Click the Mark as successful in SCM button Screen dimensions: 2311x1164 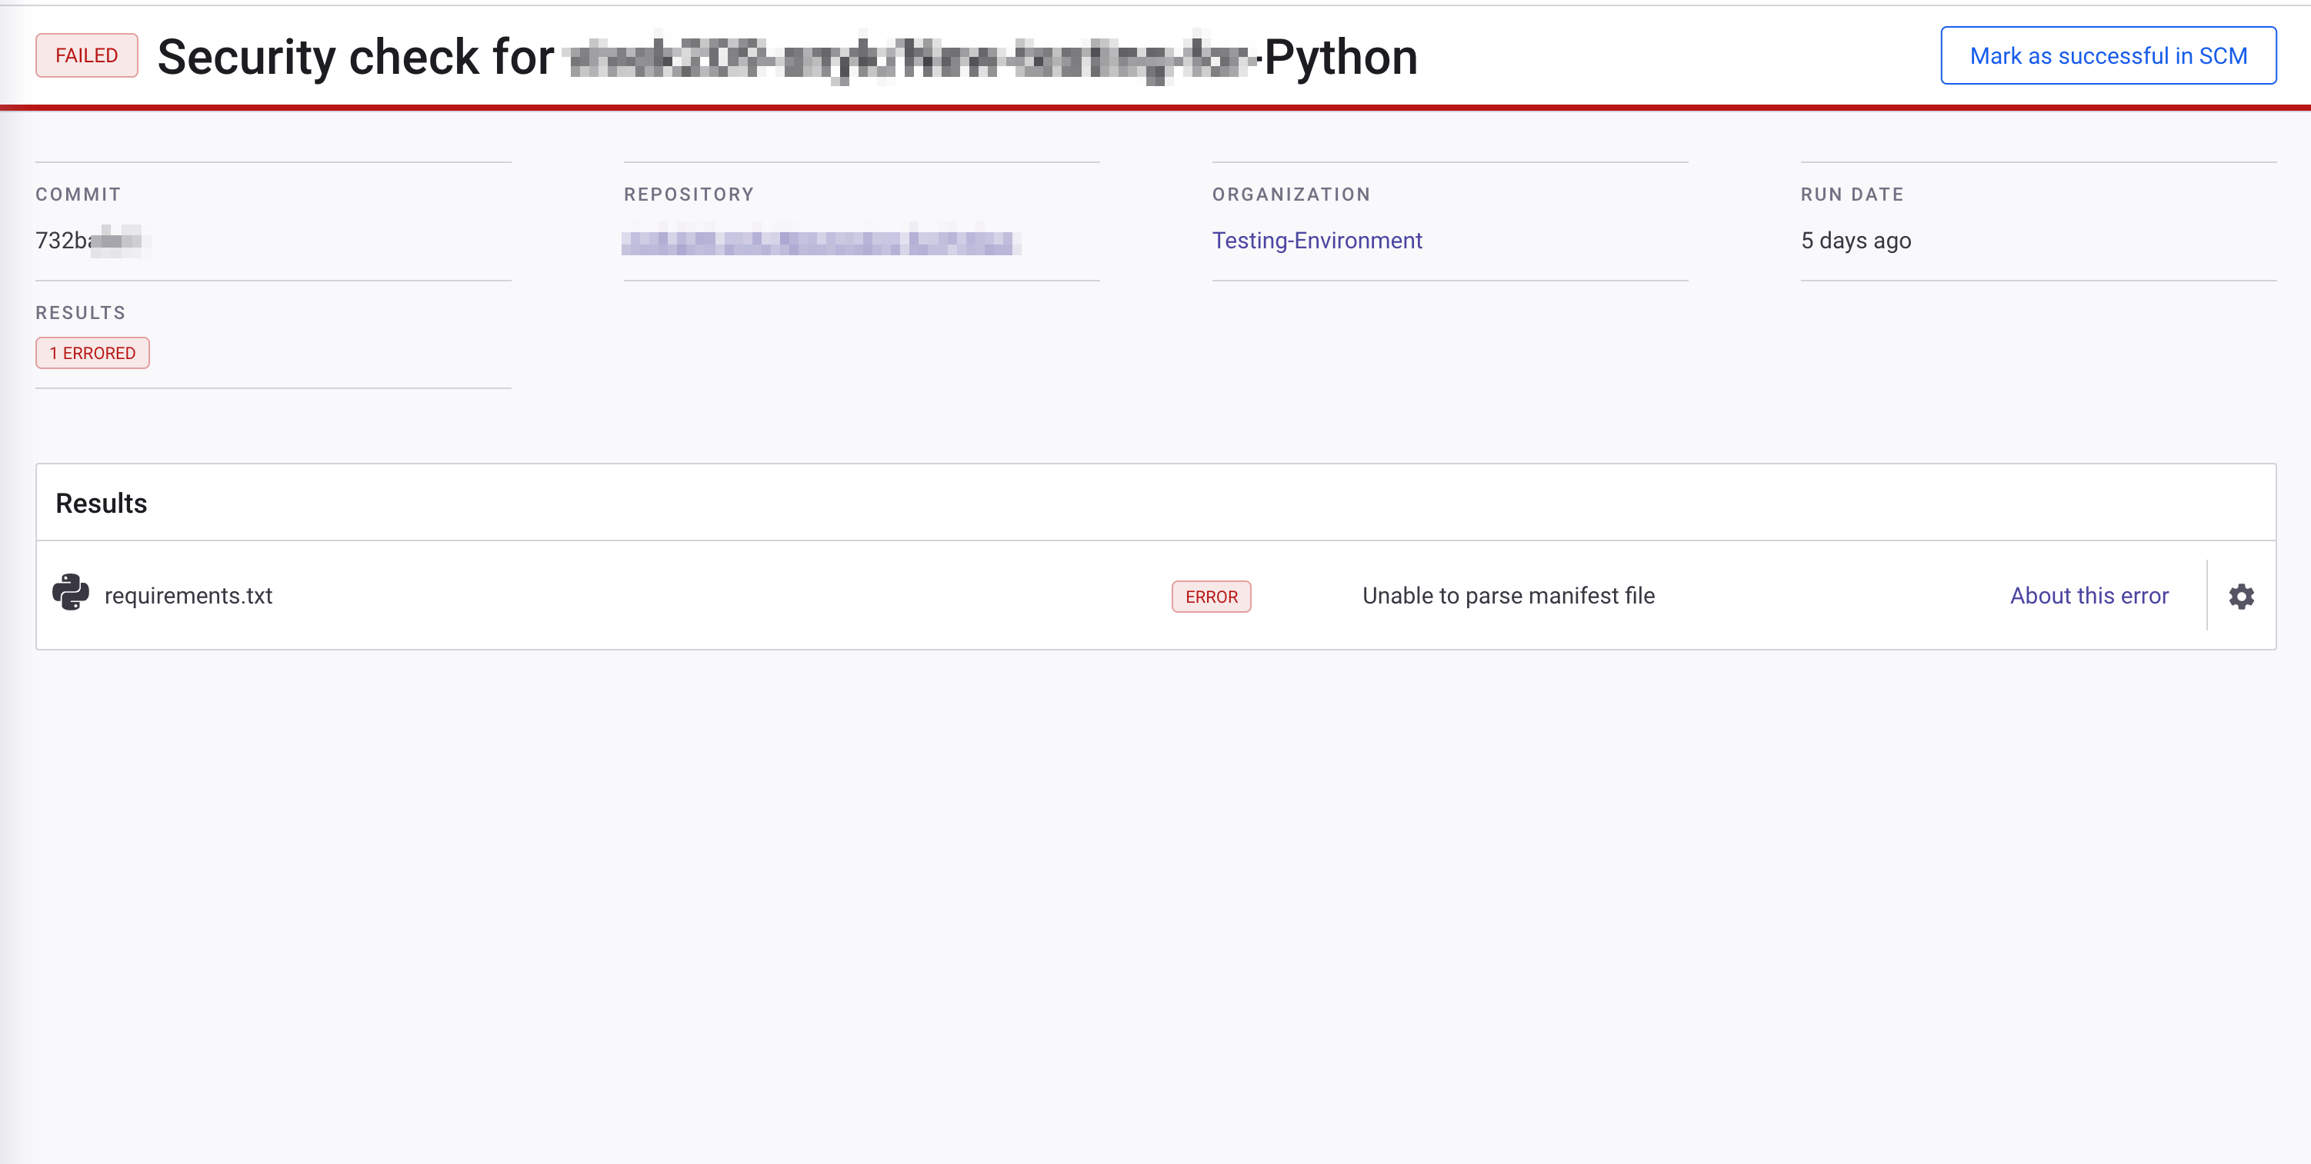(x=2107, y=55)
